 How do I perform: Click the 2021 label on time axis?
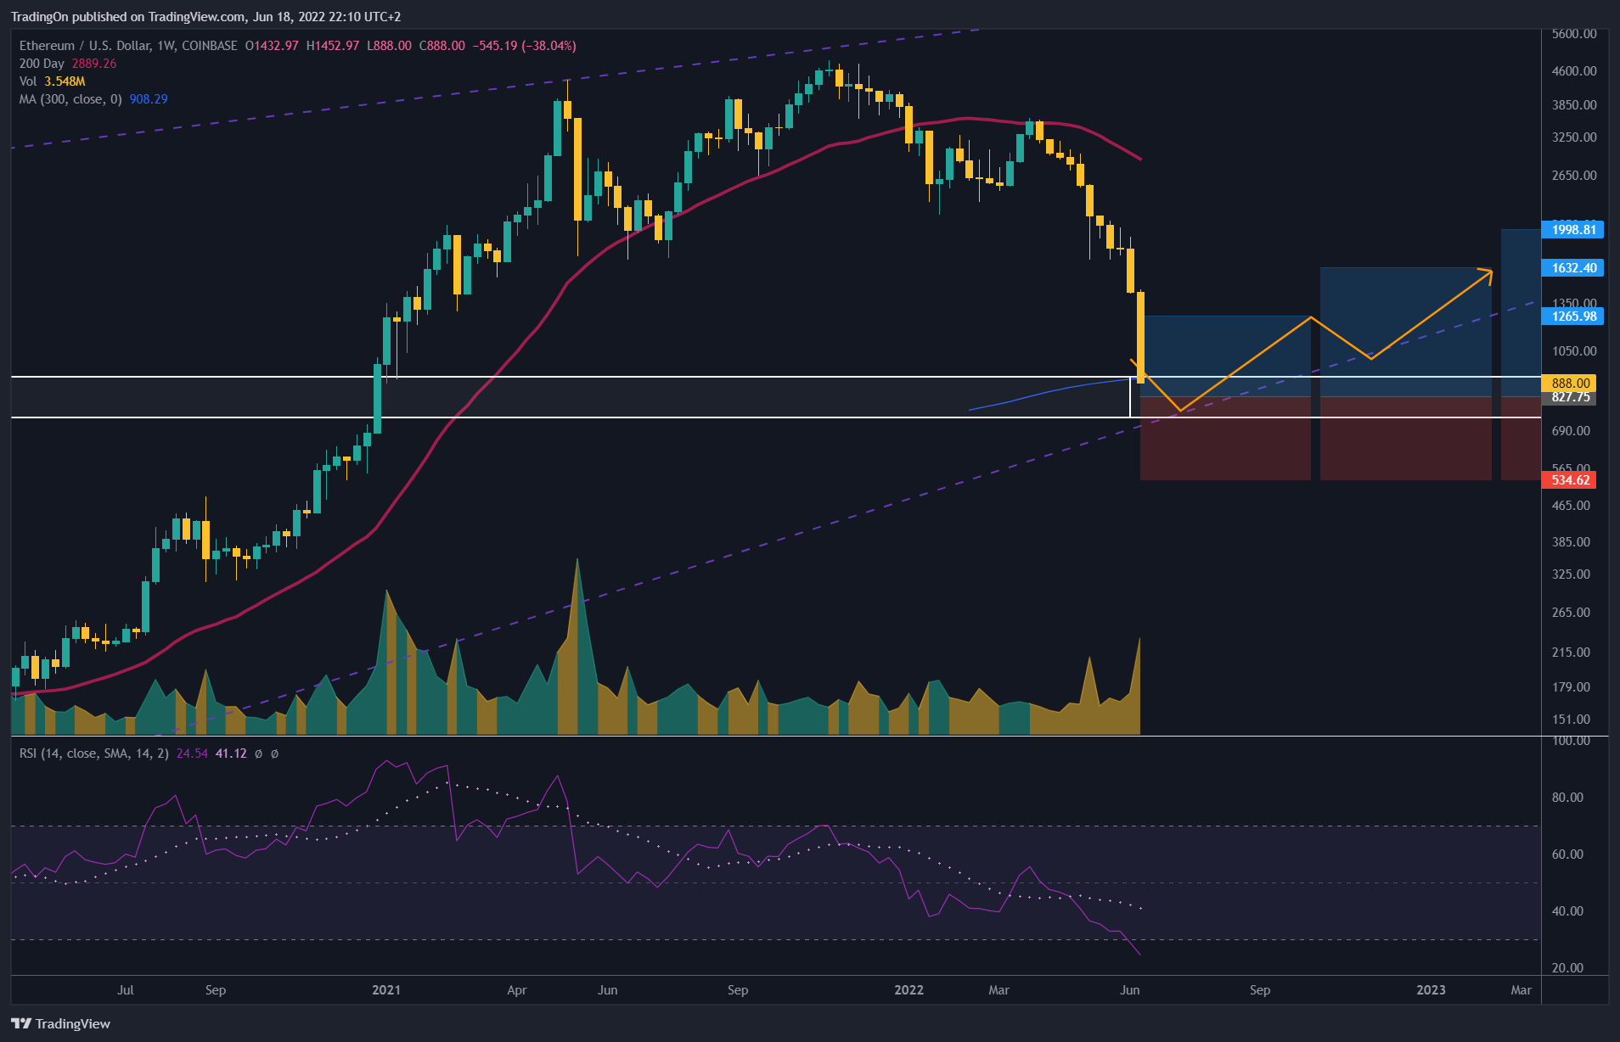pyautogui.click(x=386, y=990)
